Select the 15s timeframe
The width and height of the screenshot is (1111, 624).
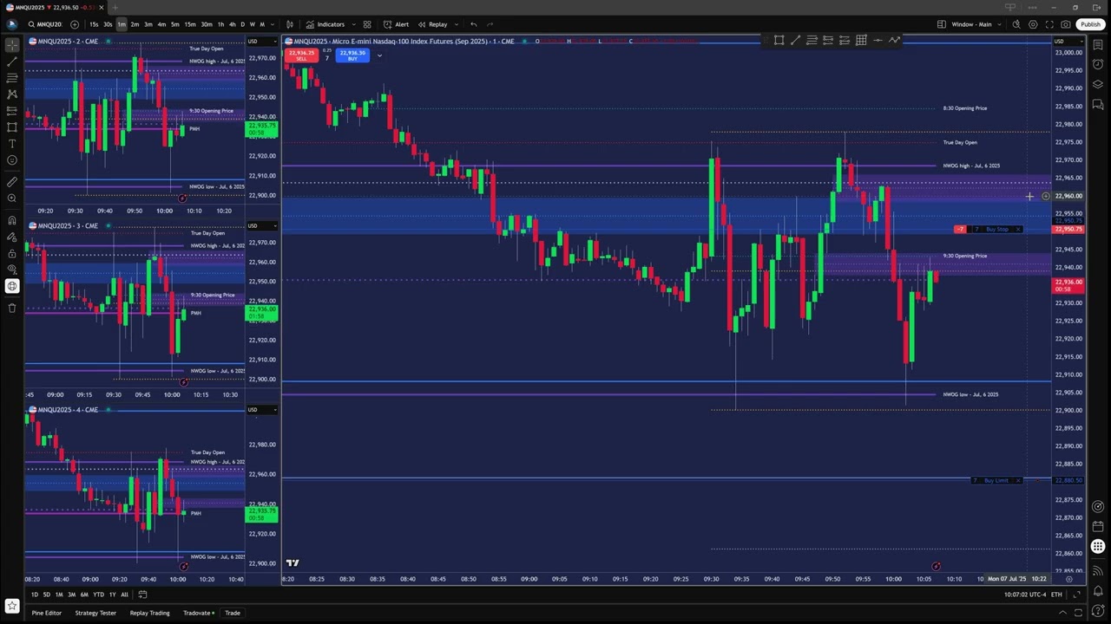(94, 24)
